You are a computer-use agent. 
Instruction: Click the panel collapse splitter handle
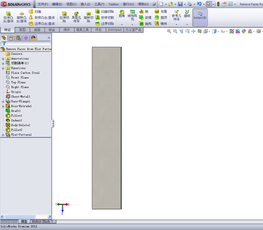(53, 124)
